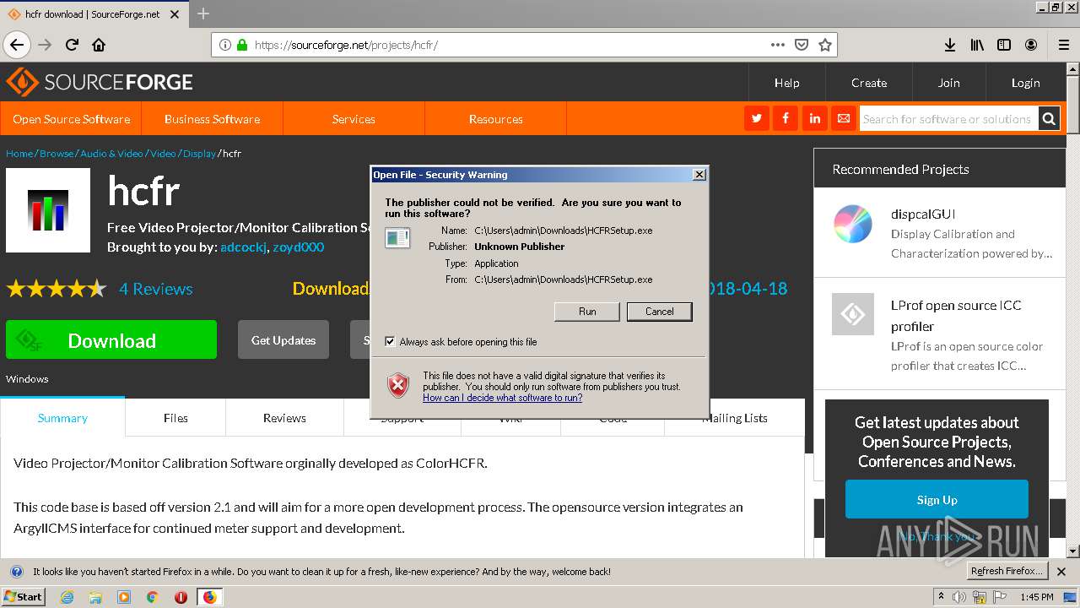Open Internet Explorer from taskbar

[67, 597]
